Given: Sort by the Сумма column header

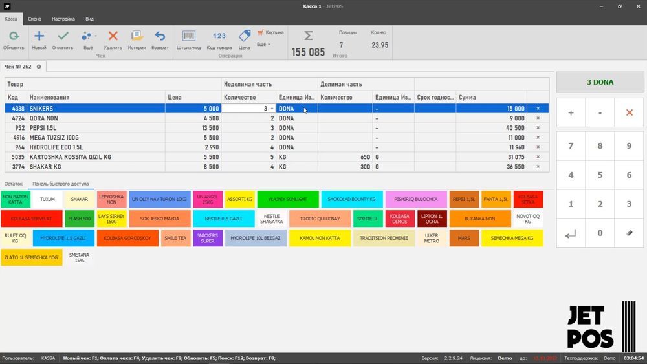Looking at the screenshot, I should [491, 97].
